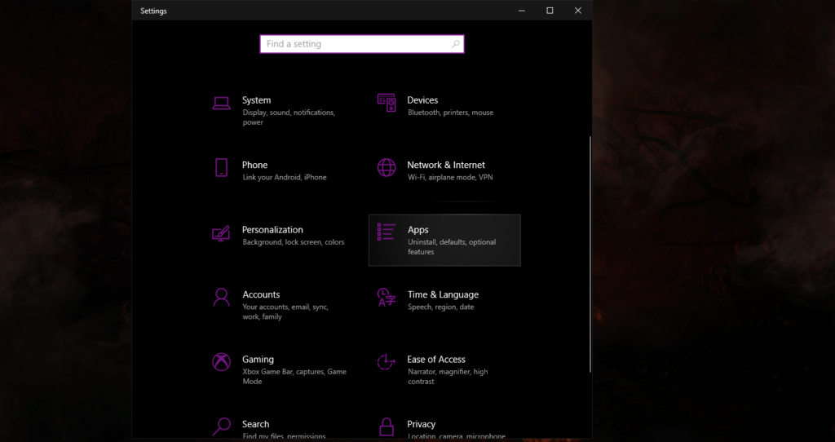Image resolution: width=835 pixels, height=442 pixels.
Task: Close the Settings window
Action: click(578, 11)
